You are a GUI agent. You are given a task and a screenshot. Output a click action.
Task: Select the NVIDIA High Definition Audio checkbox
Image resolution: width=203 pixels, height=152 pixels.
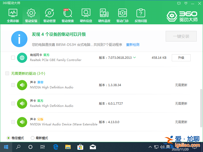coord(13,85)
